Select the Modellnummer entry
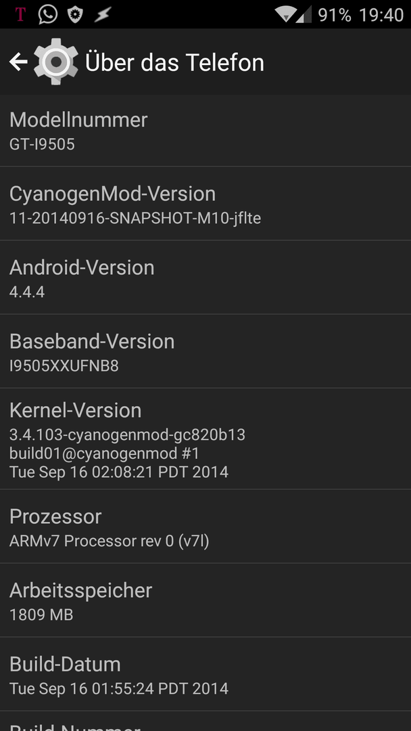This screenshot has height=731, width=411. 205,131
